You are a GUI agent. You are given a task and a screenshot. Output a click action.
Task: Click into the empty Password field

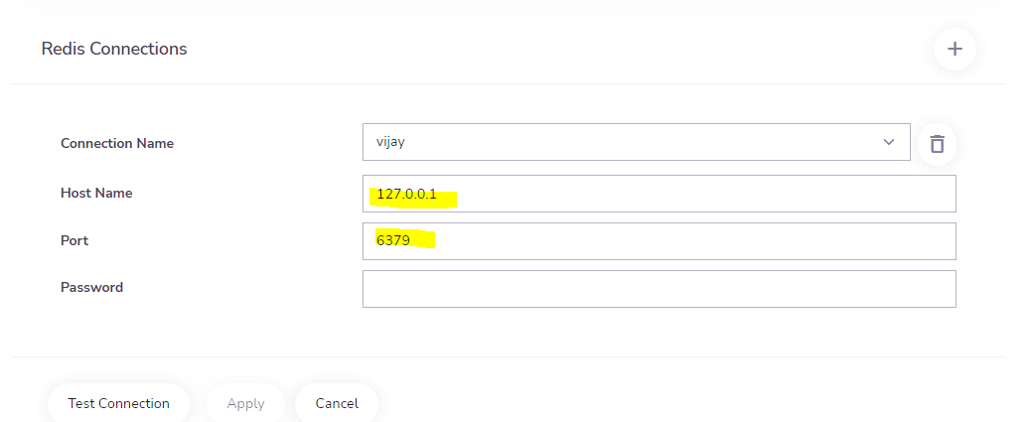point(659,289)
